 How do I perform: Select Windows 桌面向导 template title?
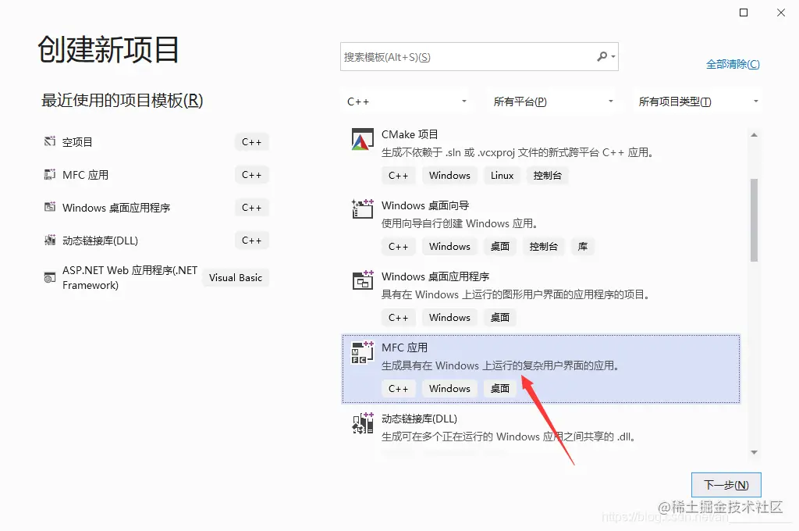425,205
